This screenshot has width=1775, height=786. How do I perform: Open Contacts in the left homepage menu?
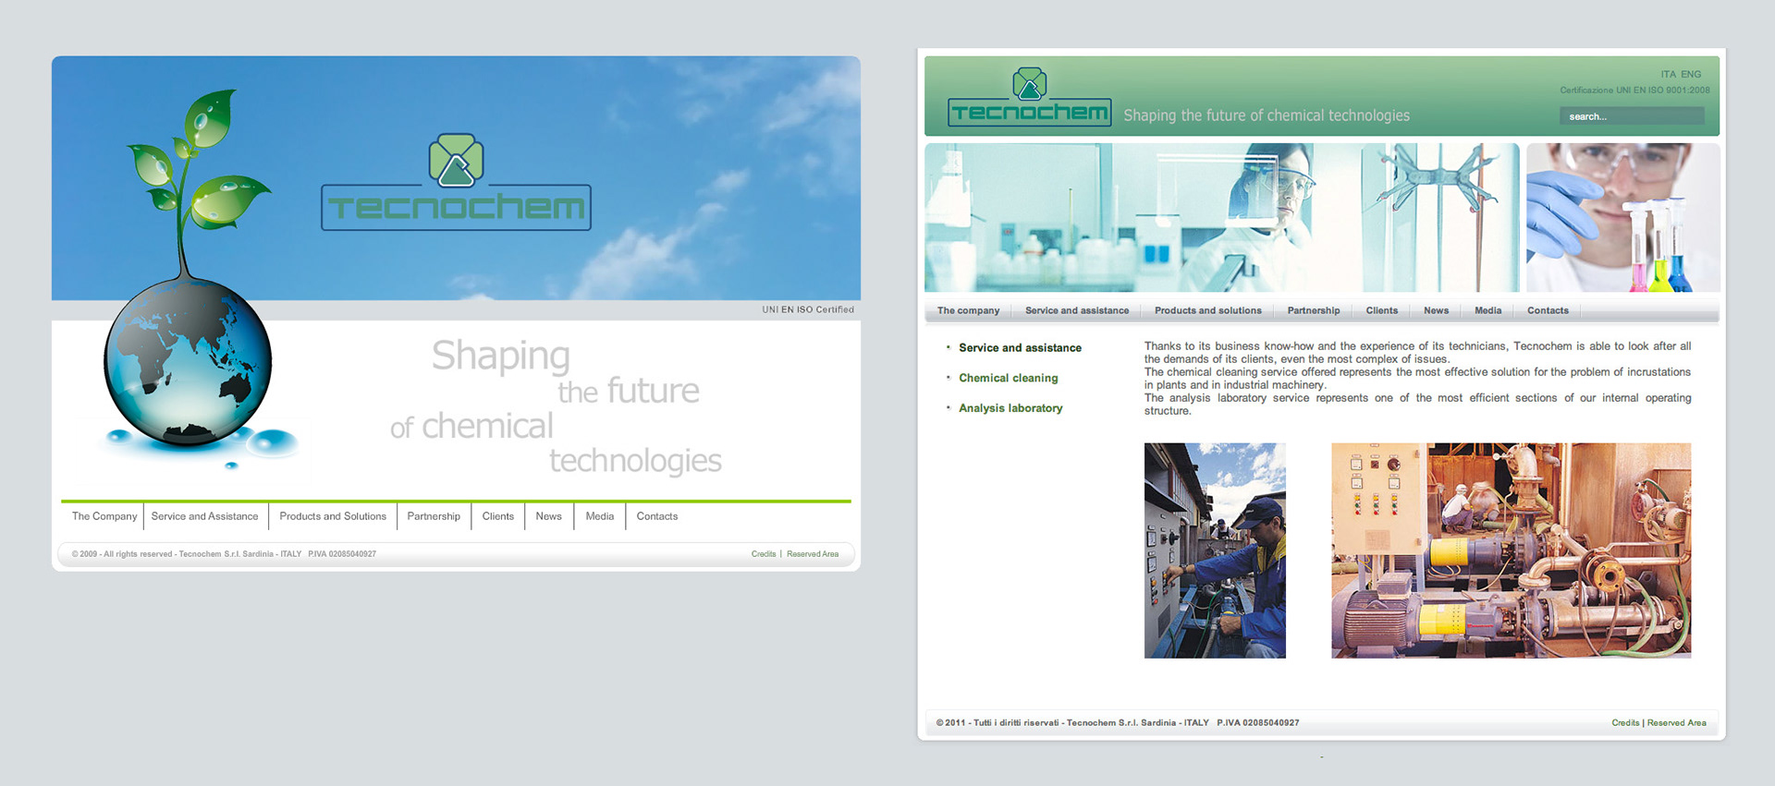[x=657, y=516]
